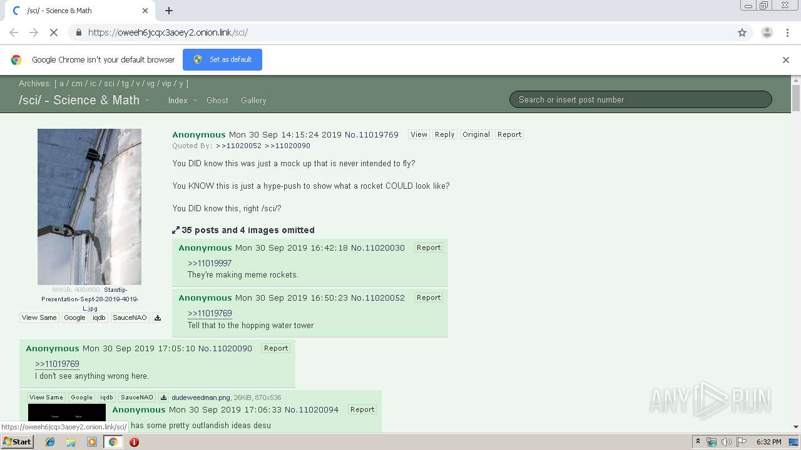Reply to post No.11019769
The height and width of the screenshot is (450, 801).
(444, 134)
